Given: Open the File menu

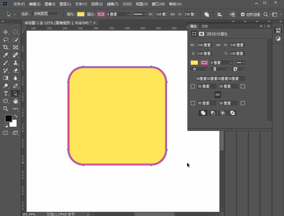Looking at the screenshot, I should tap(19, 4).
